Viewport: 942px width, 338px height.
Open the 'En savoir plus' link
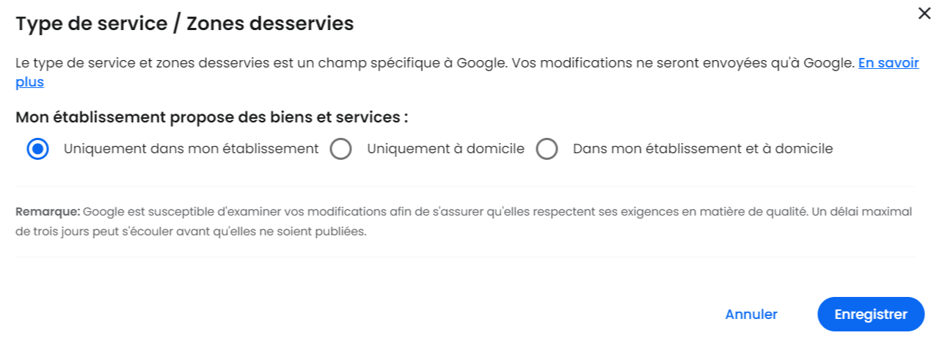(888, 63)
